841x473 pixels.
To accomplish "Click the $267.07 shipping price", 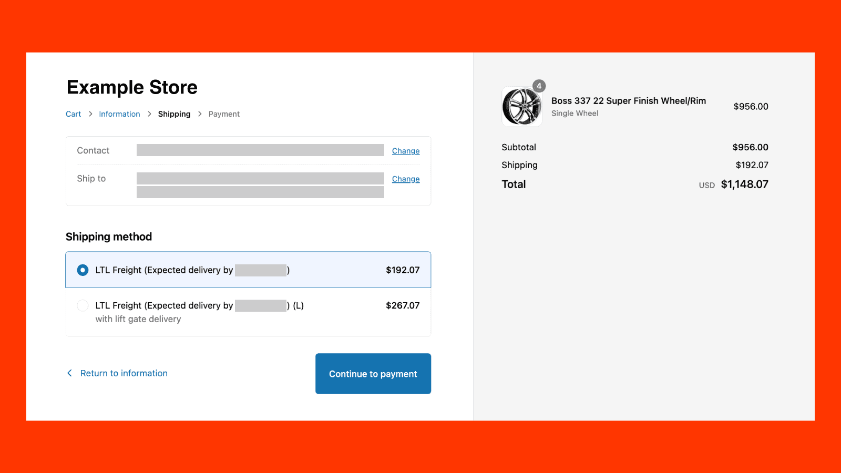I will tap(403, 305).
